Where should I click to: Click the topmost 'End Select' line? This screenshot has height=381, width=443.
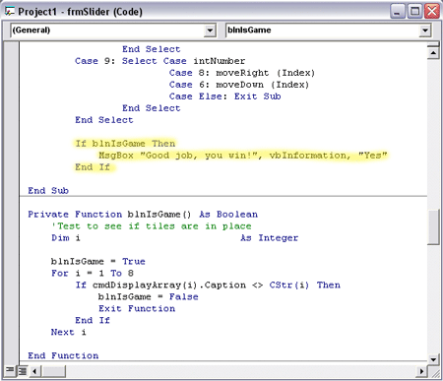click(152, 49)
